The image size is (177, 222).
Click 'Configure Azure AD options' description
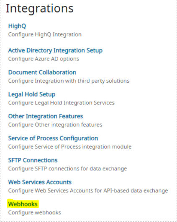[x=44, y=59]
